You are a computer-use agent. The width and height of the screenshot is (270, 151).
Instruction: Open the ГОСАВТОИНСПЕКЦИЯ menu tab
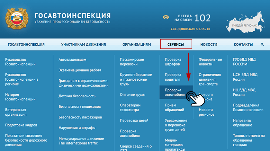coord(26,44)
